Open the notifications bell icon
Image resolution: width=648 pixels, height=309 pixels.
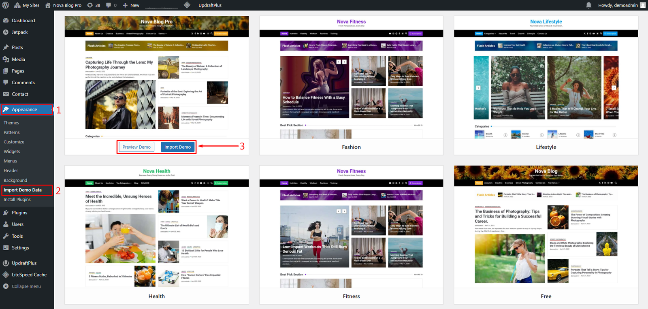pyautogui.click(x=588, y=5)
